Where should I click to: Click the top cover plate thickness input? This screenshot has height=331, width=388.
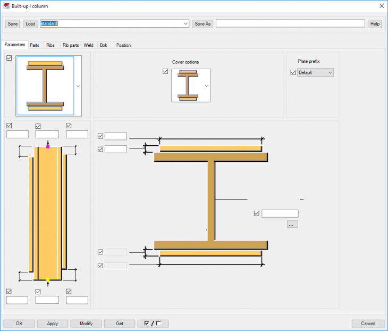[x=115, y=149]
